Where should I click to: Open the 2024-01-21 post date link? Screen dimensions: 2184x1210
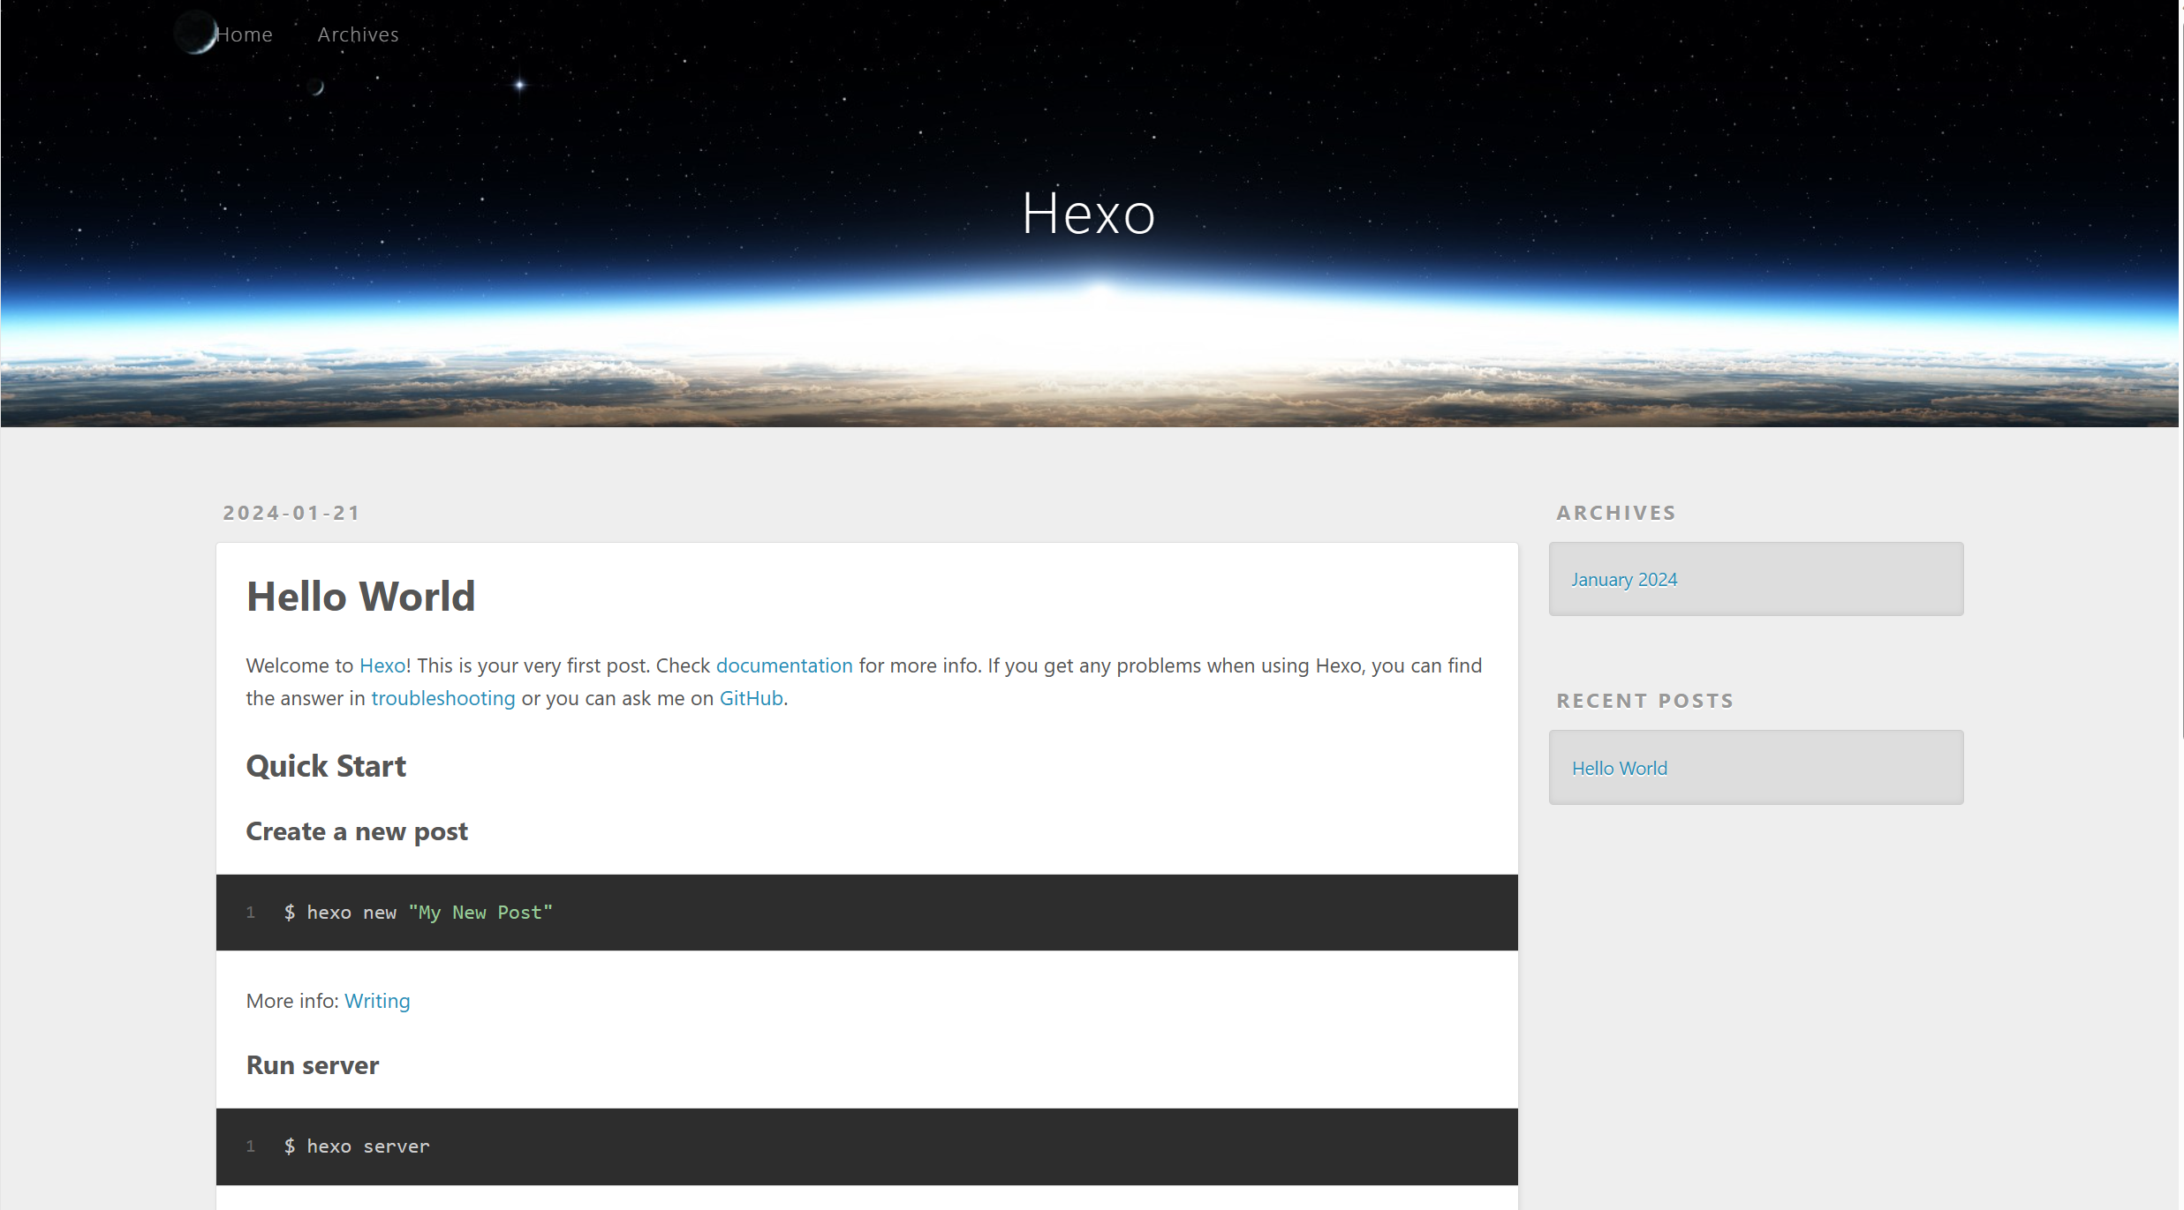click(x=291, y=513)
